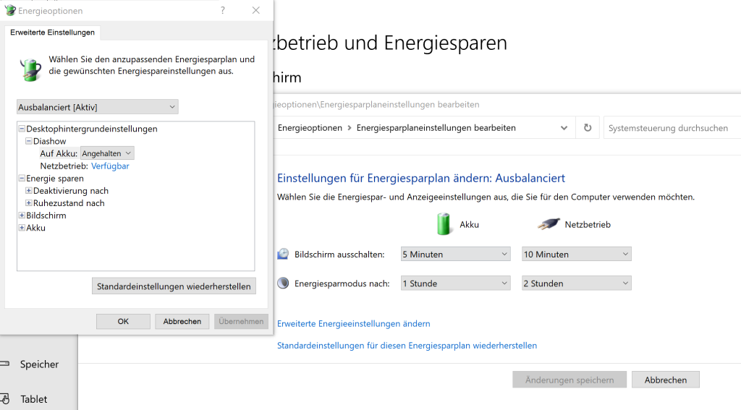Expand the Bildschirm tree node
741x410 pixels.
coord(22,215)
